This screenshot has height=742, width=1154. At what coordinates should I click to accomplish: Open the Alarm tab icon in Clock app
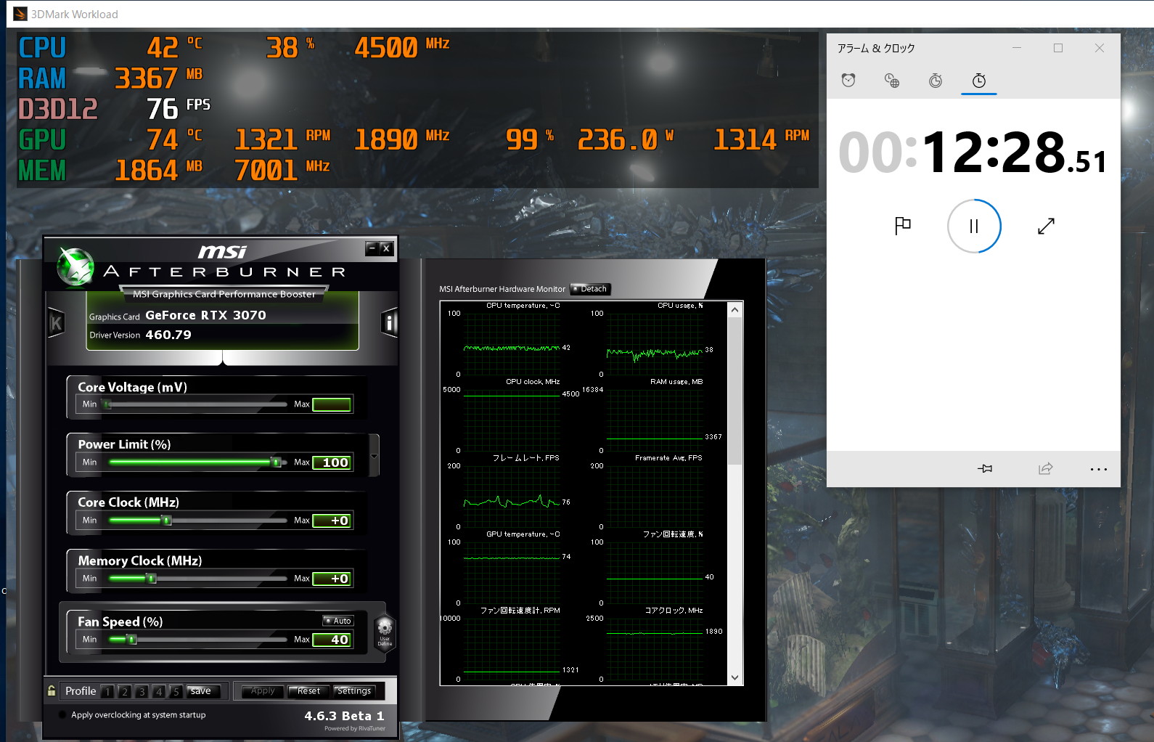coord(848,81)
